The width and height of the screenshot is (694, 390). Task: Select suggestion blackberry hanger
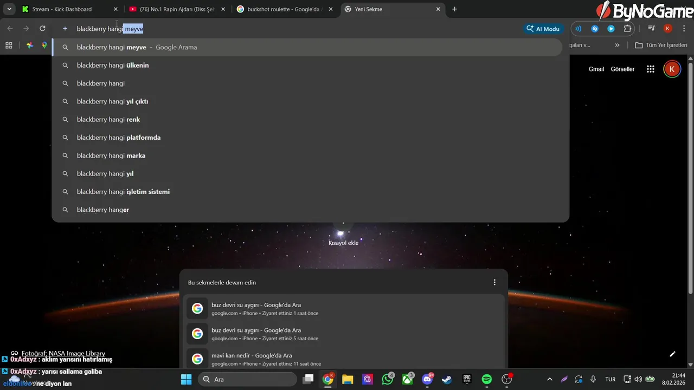pos(307,210)
